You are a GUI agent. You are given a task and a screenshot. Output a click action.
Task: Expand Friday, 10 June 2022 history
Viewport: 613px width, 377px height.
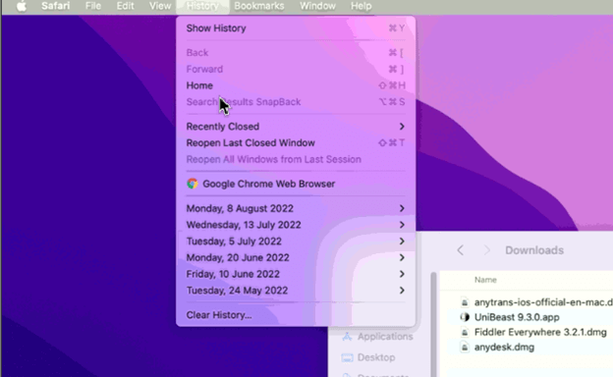(296, 274)
